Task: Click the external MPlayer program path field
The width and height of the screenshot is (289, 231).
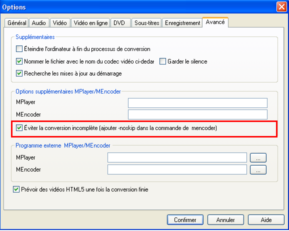Action: (x=177, y=157)
